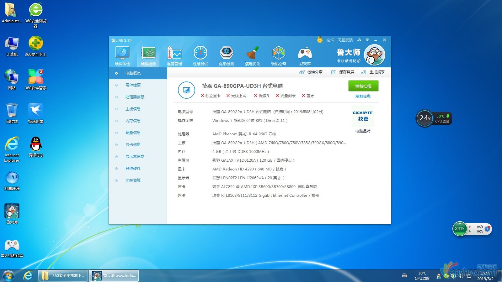Open the 驱动检测 driver detection icon
Image resolution: width=502 pixels, height=282 pixels.
[x=227, y=56]
